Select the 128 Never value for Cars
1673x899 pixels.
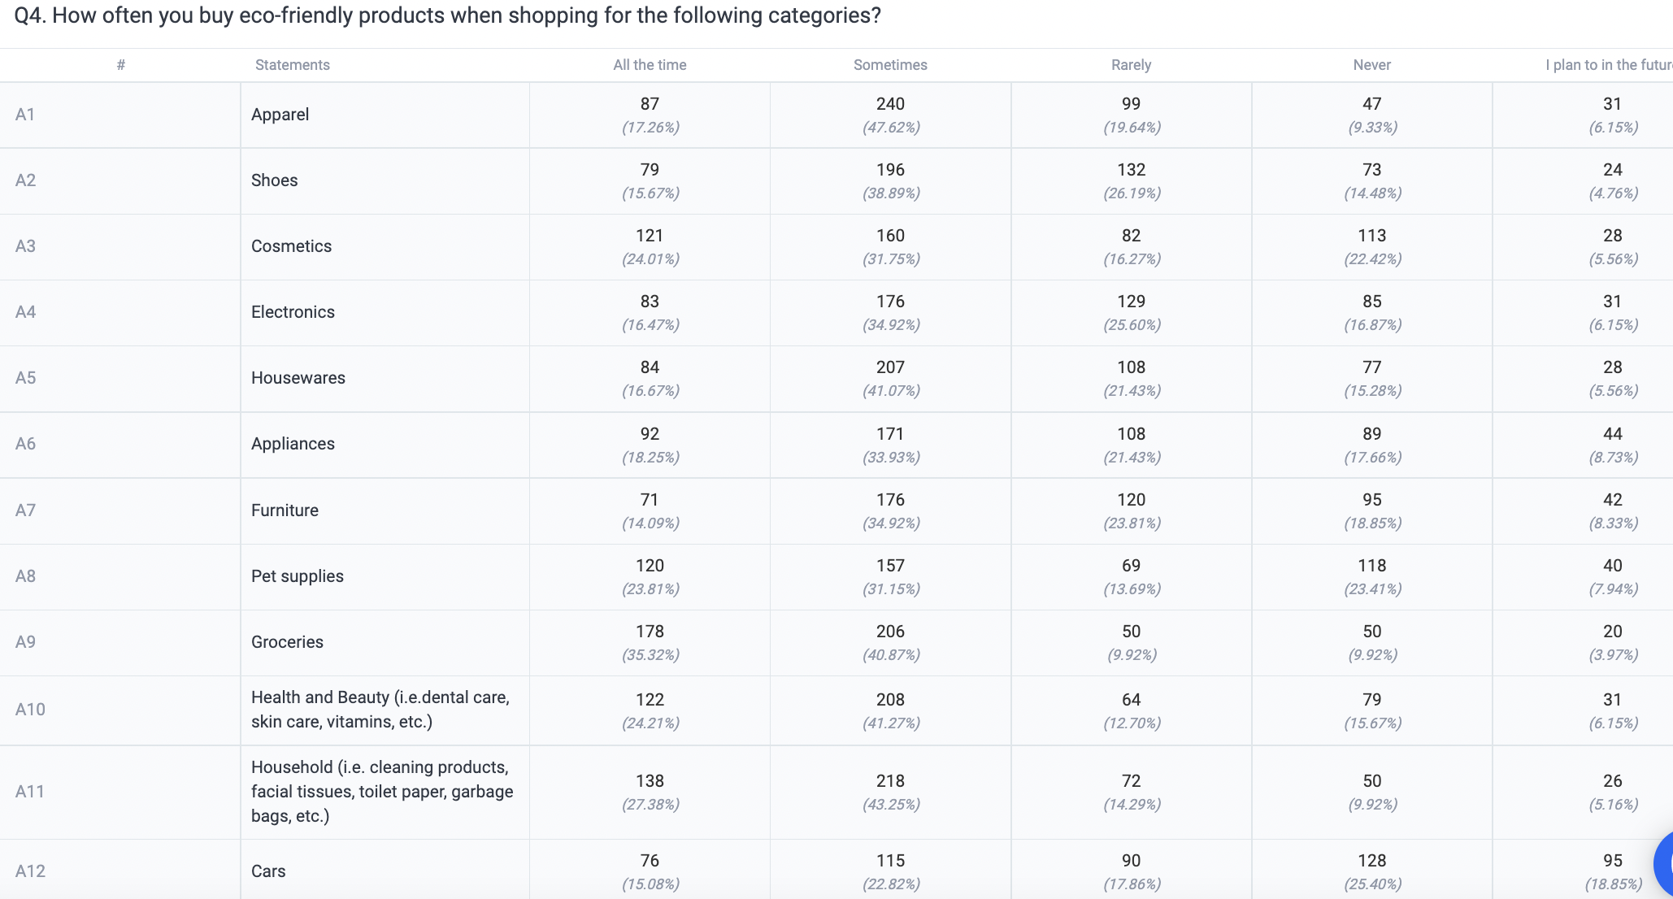pyautogui.click(x=1371, y=861)
